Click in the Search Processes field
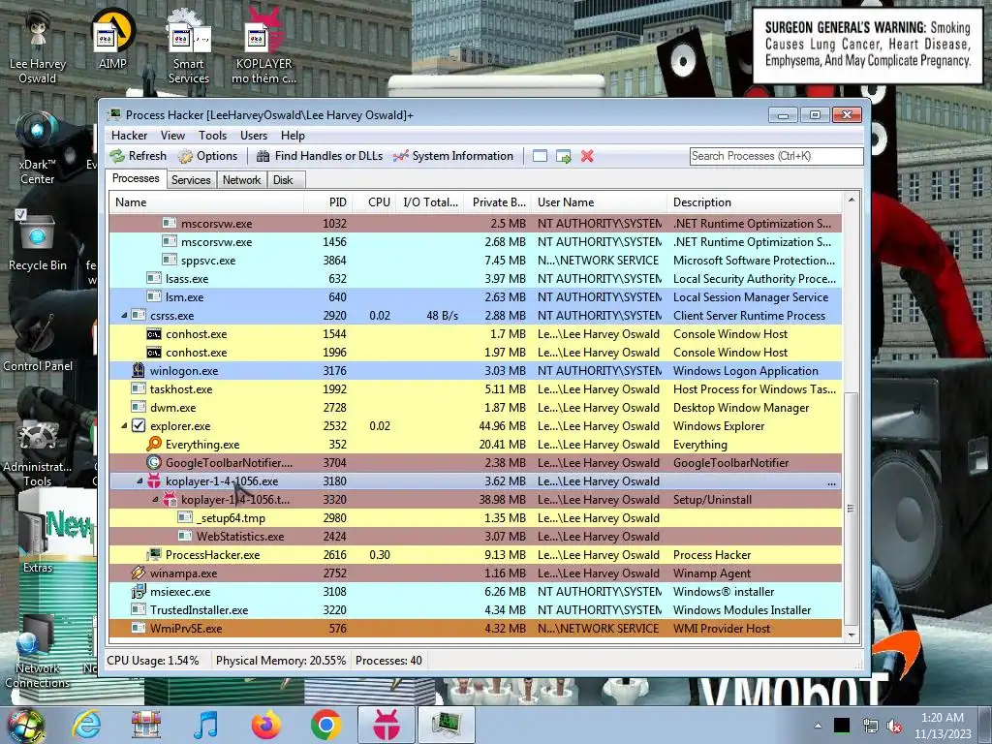992x744 pixels. pyautogui.click(x=776, y=156)
